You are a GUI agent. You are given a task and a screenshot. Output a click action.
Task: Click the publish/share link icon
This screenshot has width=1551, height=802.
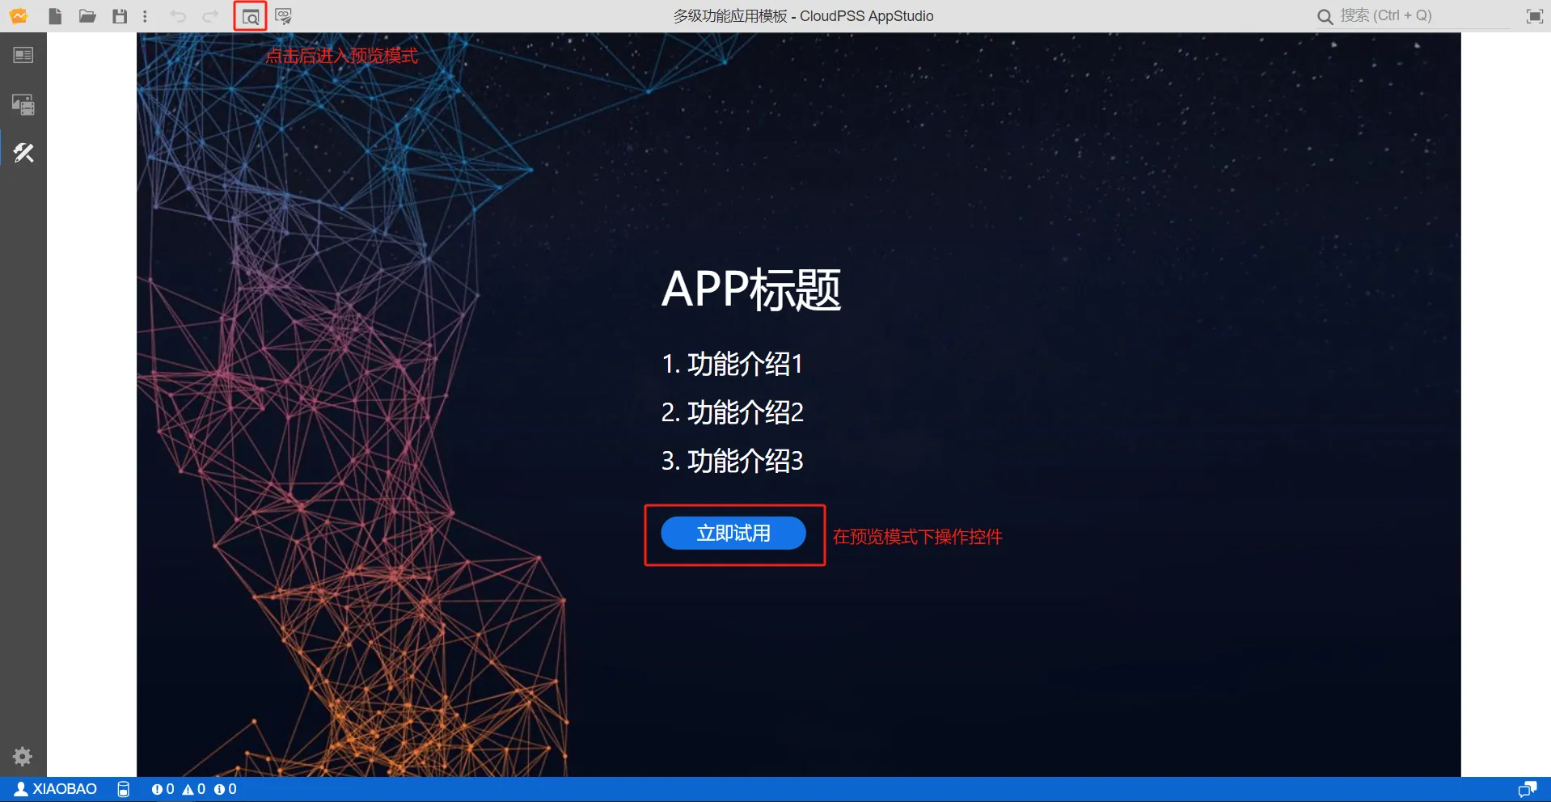[283, 16]
